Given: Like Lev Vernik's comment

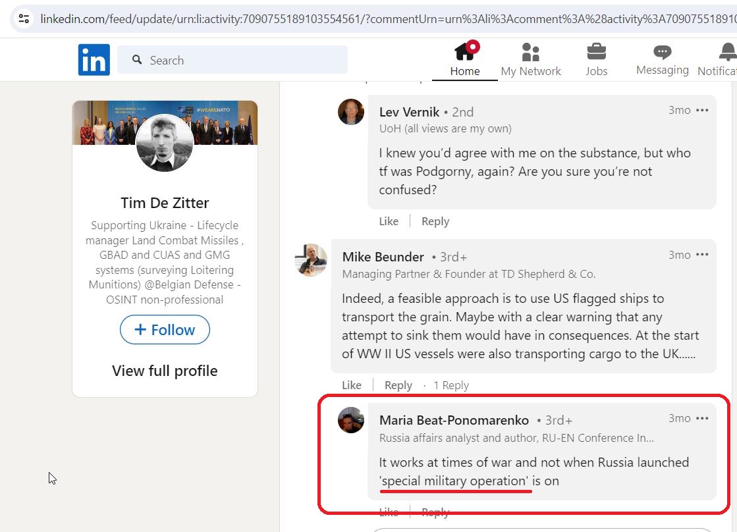Looking at the screenshot, I should pyautogui.click(x=389, y=221).
